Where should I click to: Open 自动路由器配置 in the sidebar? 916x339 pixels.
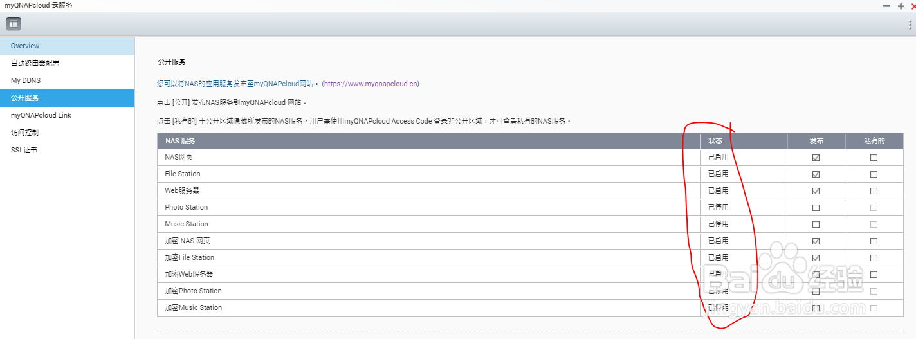(x=67, y=63)
